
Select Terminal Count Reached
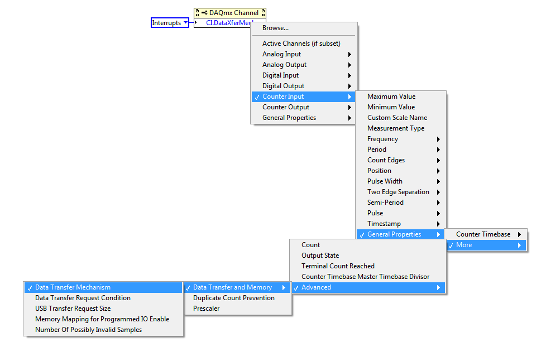[368, 266]
